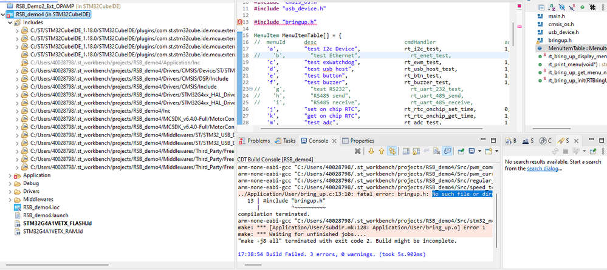Select bringup.h in Outline list
607x270 pixels.
[561, 40]
